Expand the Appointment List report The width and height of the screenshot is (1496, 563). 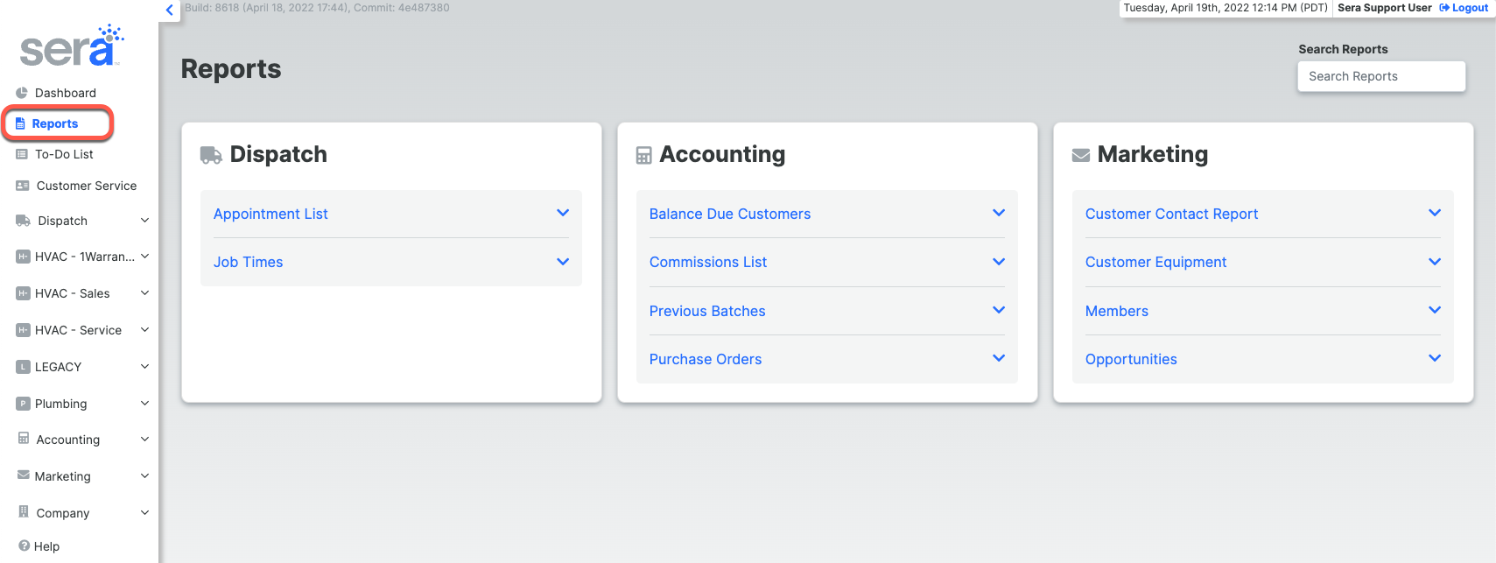(562, 214)
